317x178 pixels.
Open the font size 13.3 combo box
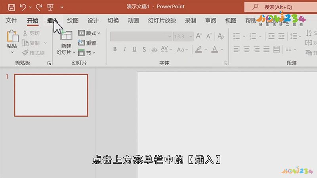click(x=183, y=36)
